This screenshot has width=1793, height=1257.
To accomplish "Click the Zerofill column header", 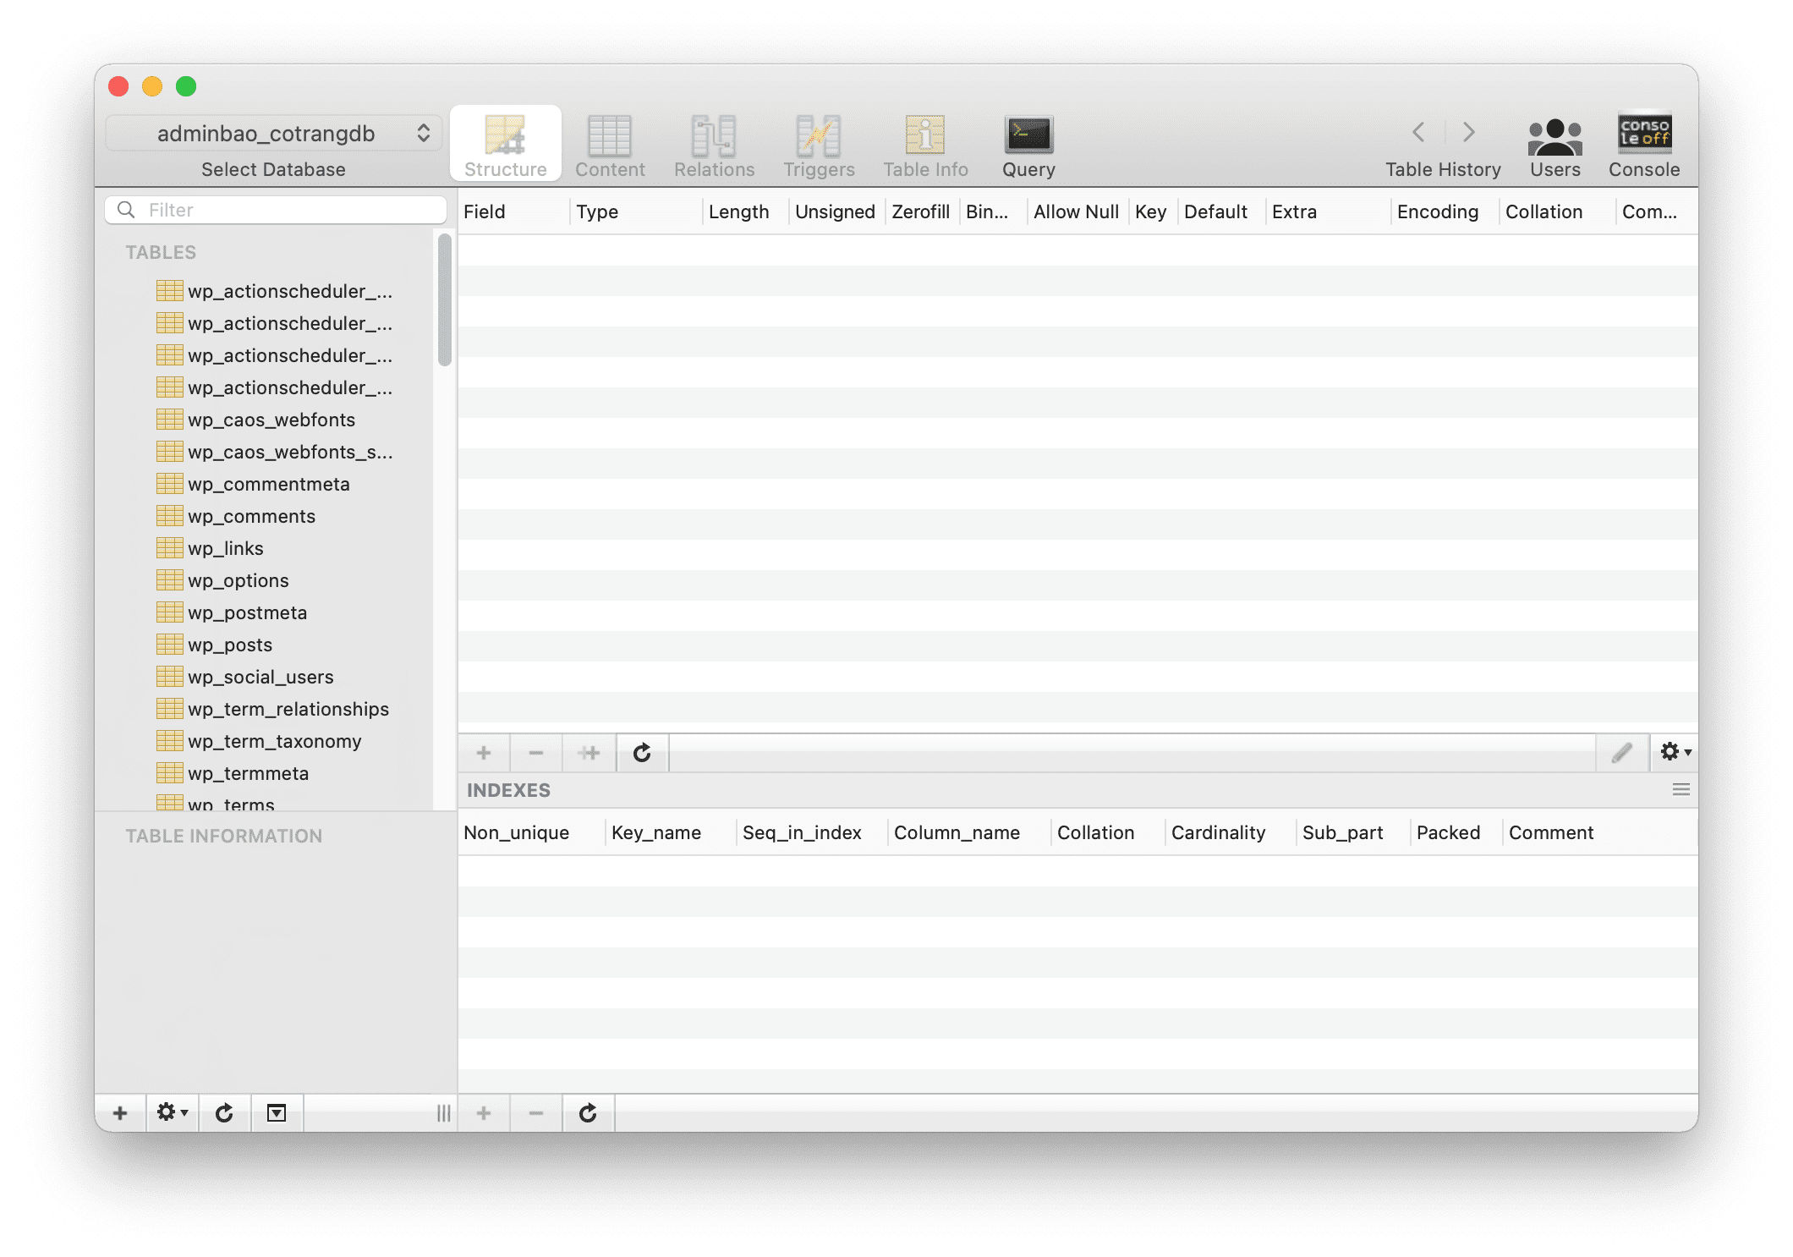I will 922,211.
